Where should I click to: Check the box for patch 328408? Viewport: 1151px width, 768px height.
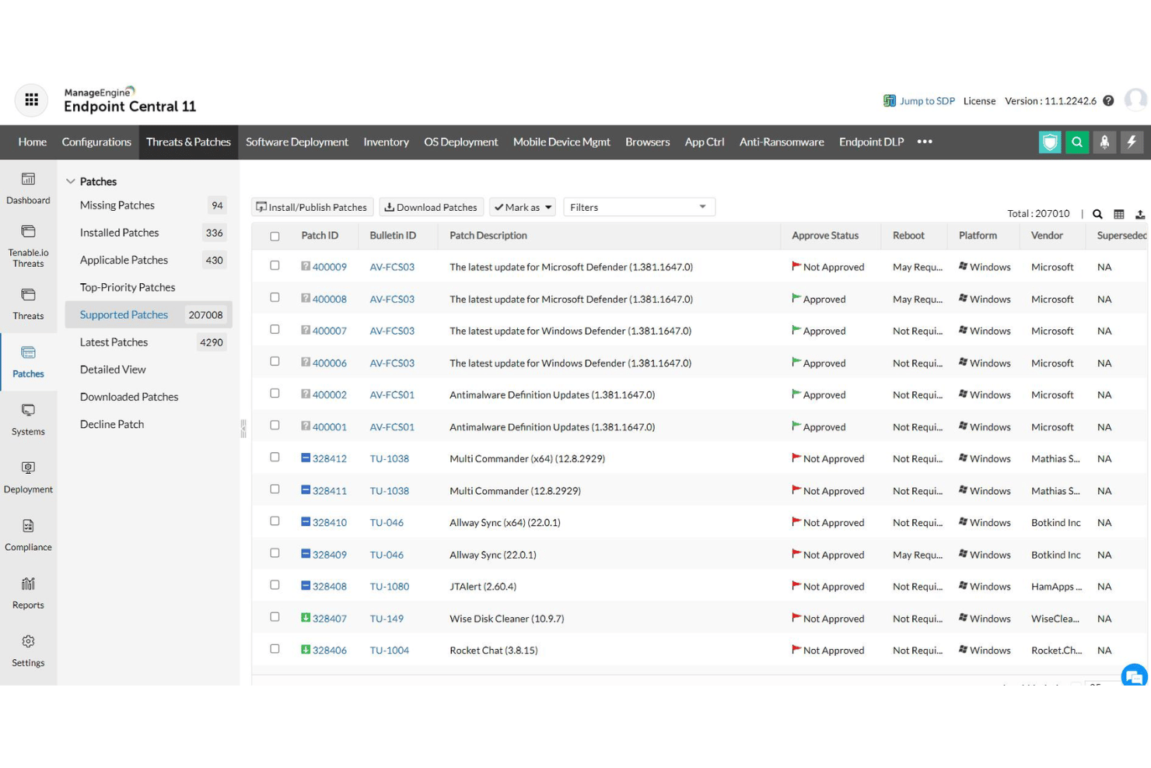(x=275, y=584)
